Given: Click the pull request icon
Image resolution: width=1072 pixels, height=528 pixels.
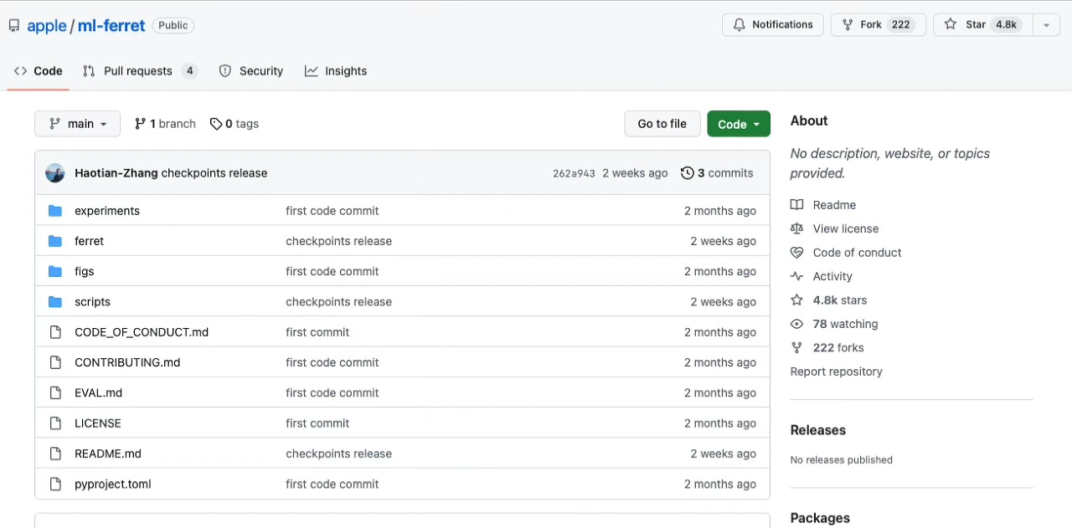Looking at the screenshot, I should 89,71.
